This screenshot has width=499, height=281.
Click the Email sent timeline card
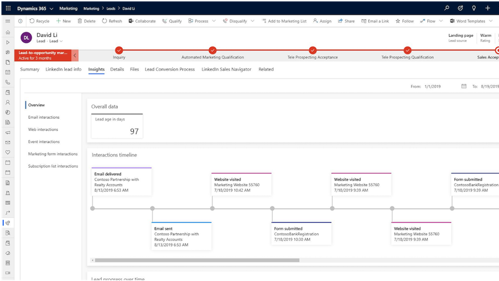(x=182, y=236)
